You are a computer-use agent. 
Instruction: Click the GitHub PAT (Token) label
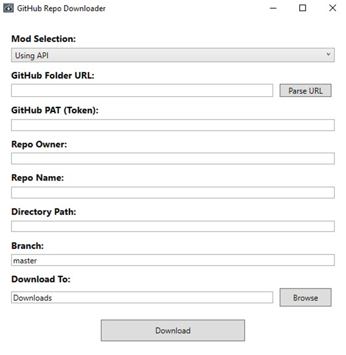click(x=55, y=110)
